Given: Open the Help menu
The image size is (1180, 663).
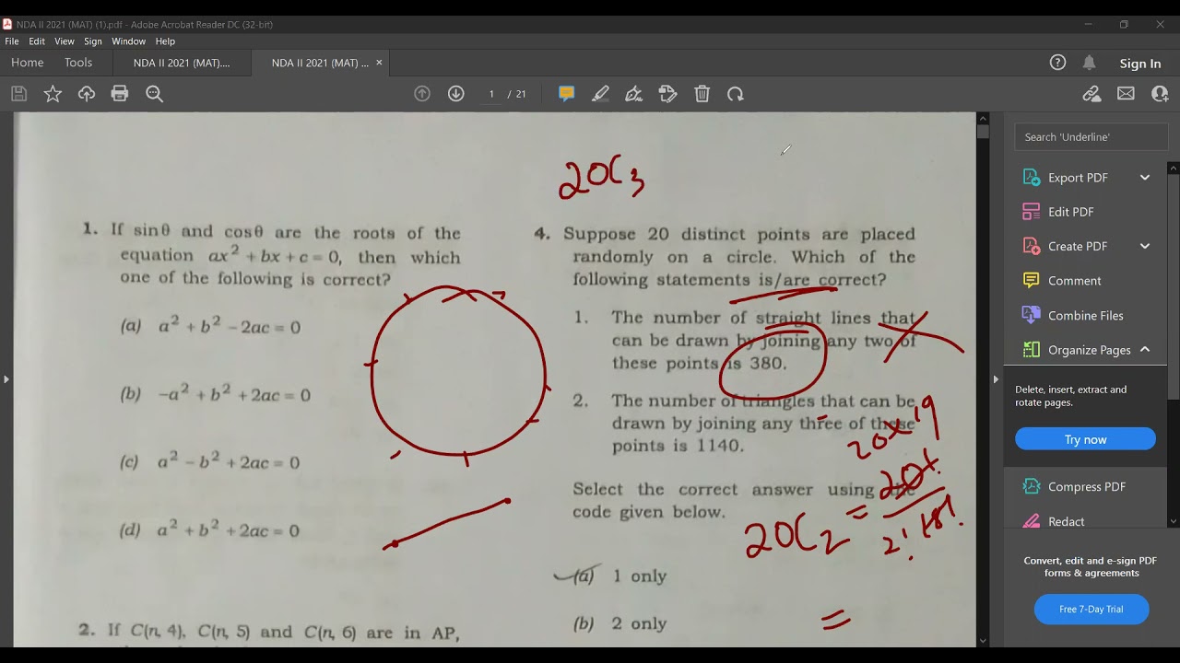Looking at the screenshot, I should click(x=165, y=41).
